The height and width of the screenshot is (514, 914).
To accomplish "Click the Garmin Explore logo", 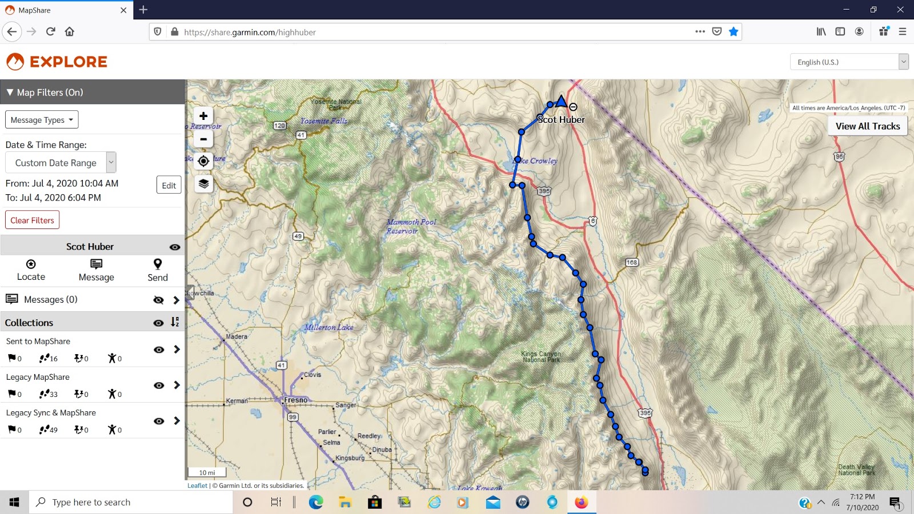I will pyautogui.click(x=57, y=62).
